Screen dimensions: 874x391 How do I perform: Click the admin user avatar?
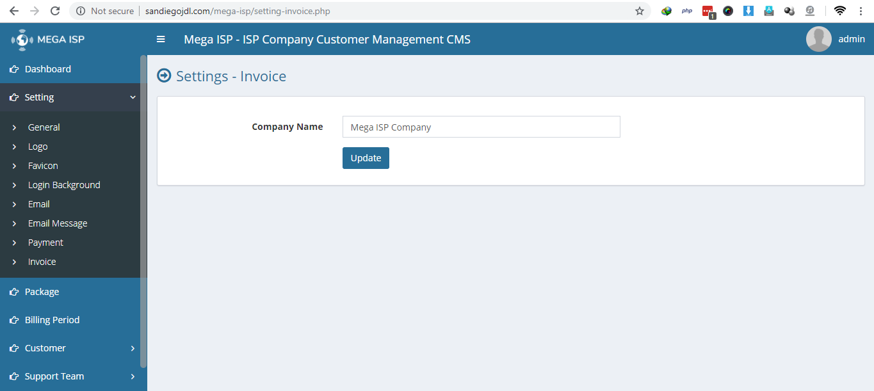[x=818, y=39]
